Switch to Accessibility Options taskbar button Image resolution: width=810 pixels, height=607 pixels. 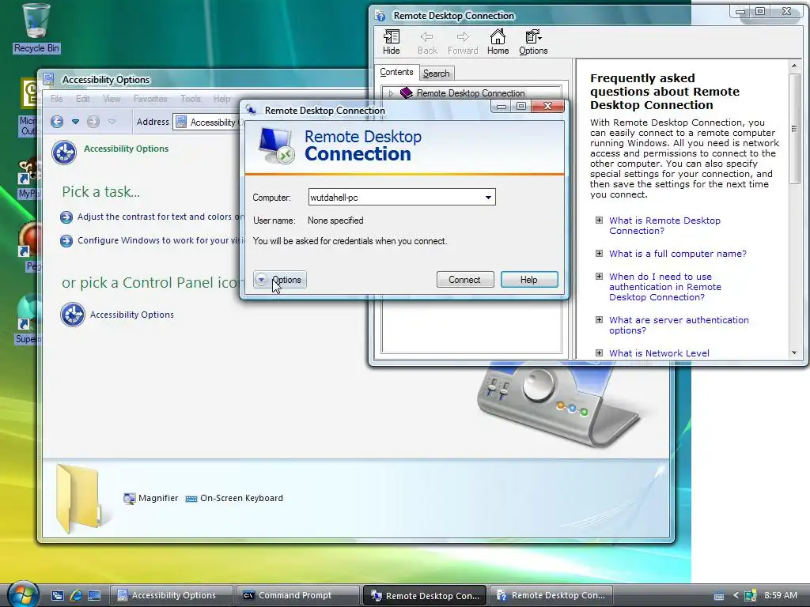172,595
